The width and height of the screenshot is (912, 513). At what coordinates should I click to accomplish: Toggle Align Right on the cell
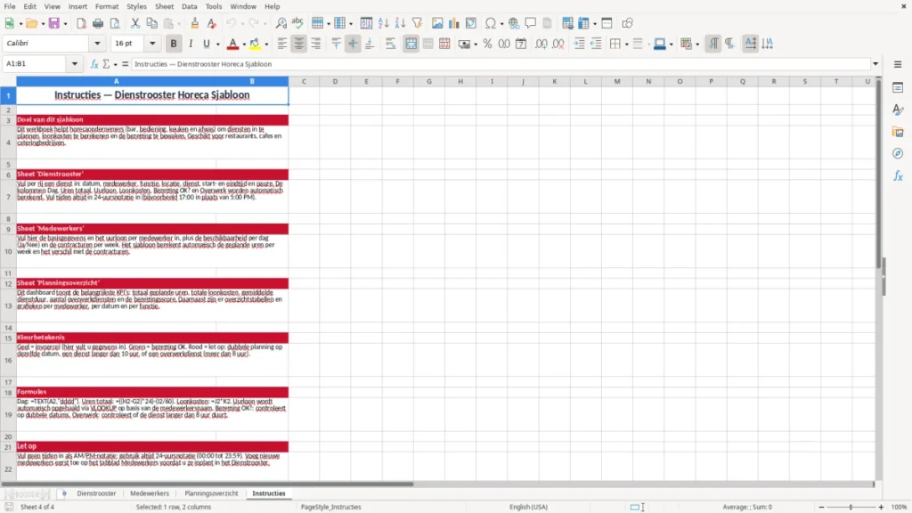(x=316, y=44)
